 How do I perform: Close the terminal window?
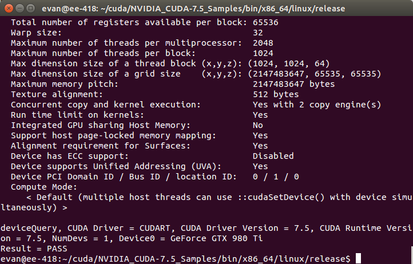pos(7,7)
